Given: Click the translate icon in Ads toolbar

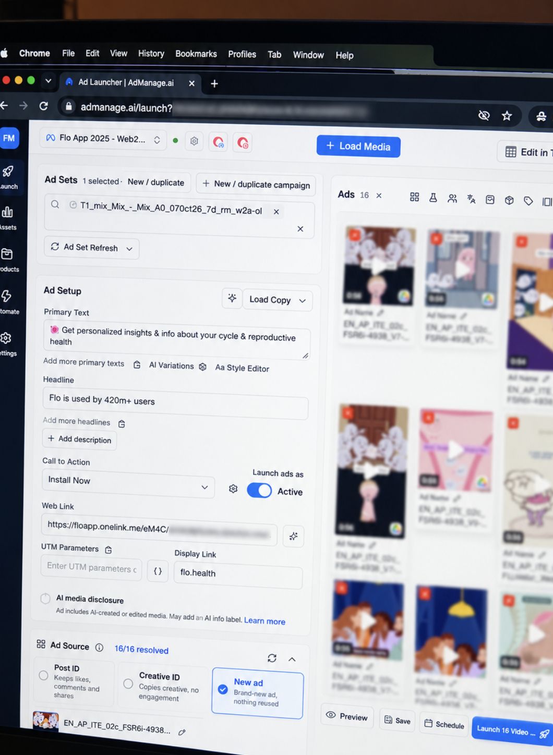Looking at the screenshot, I should click(x=471, y=199).
